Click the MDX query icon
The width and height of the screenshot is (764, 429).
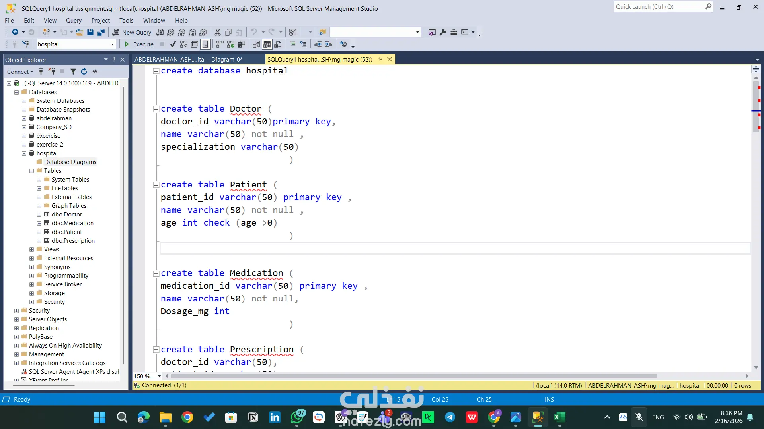tap(171, 32)
